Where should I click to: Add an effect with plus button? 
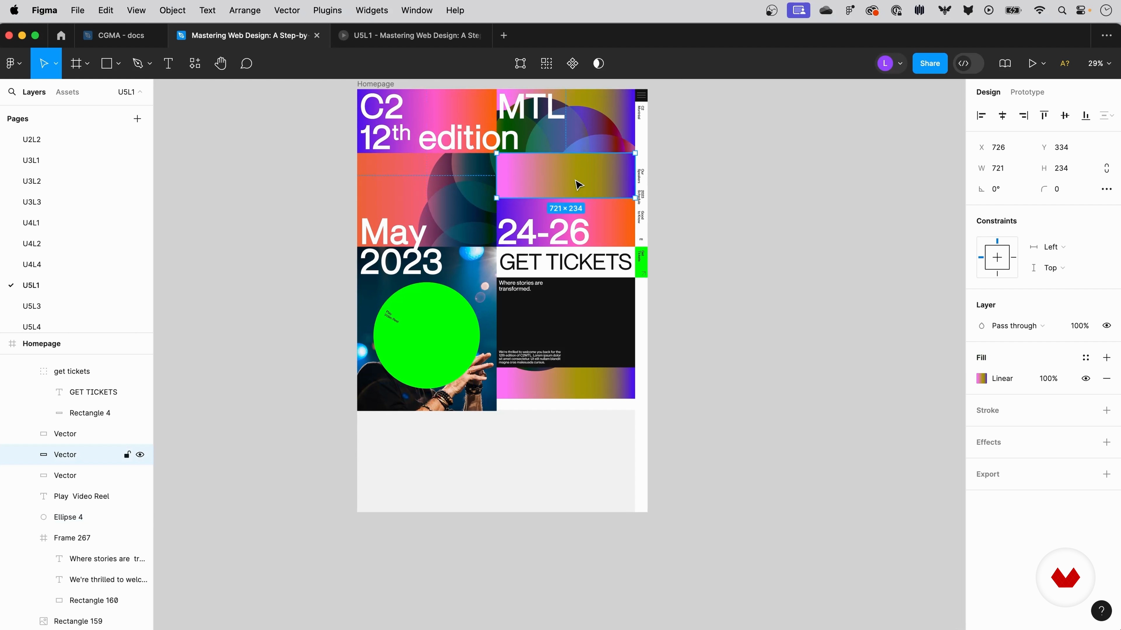click(1107, 442)
